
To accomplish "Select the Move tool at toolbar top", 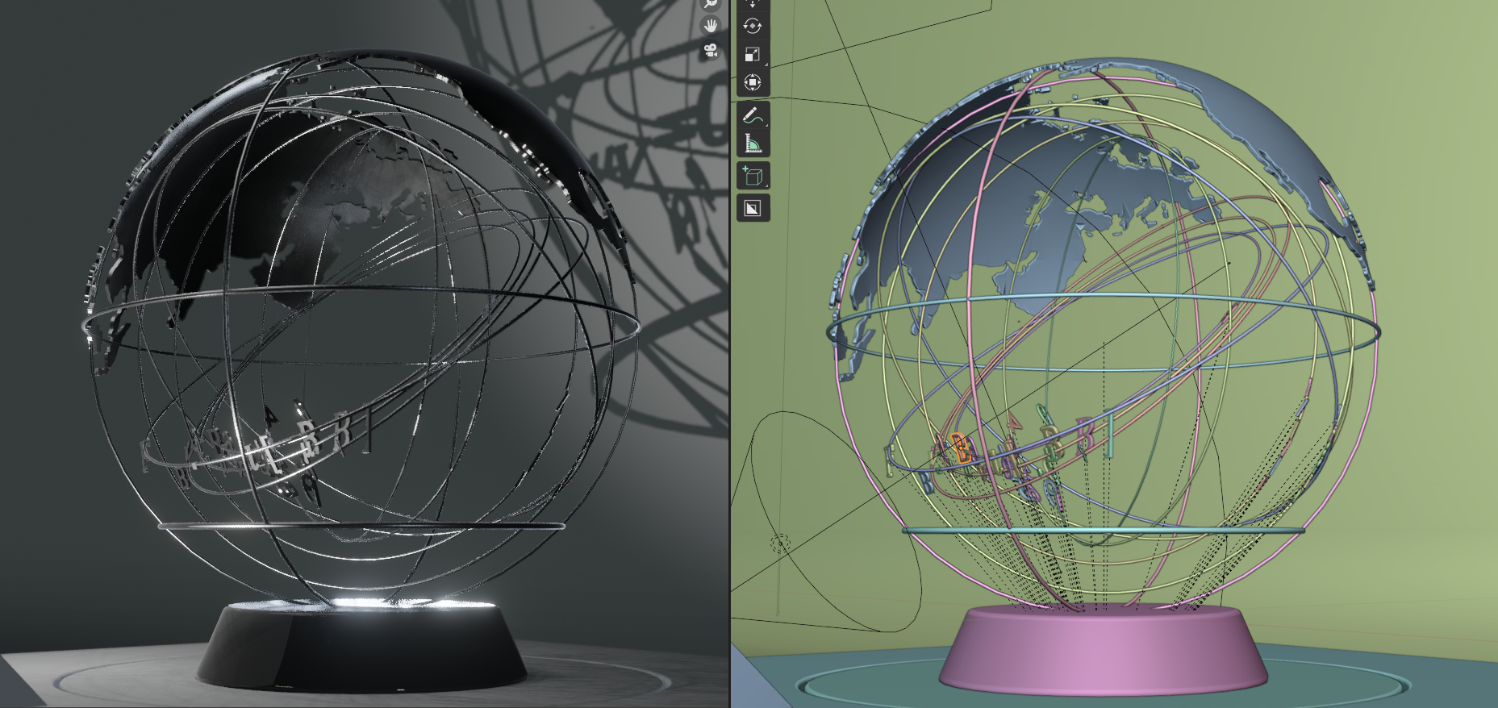I will (x=752, y=4).
